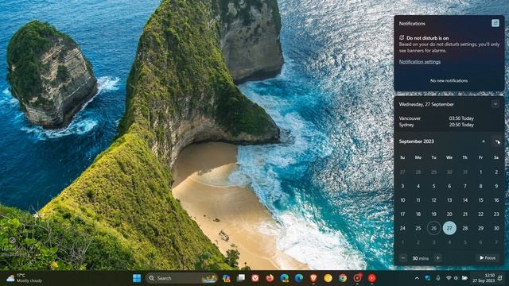Open Wi-Fi network settings from tray
The height and width of the screenshot is (286, 509).
tap(449, 278)
